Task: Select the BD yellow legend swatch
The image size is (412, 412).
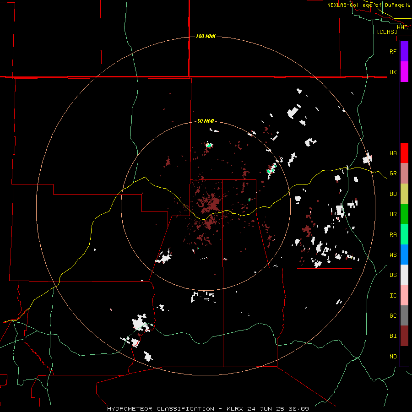Action: (404, 194)
